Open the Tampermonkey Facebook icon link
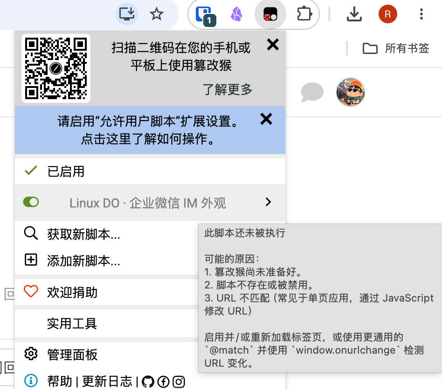 coord(163,382)
